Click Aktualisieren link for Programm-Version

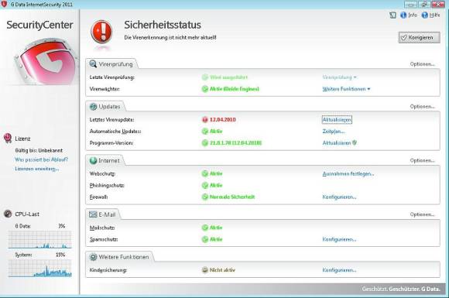pyautogui.click(x=337, y=143)
